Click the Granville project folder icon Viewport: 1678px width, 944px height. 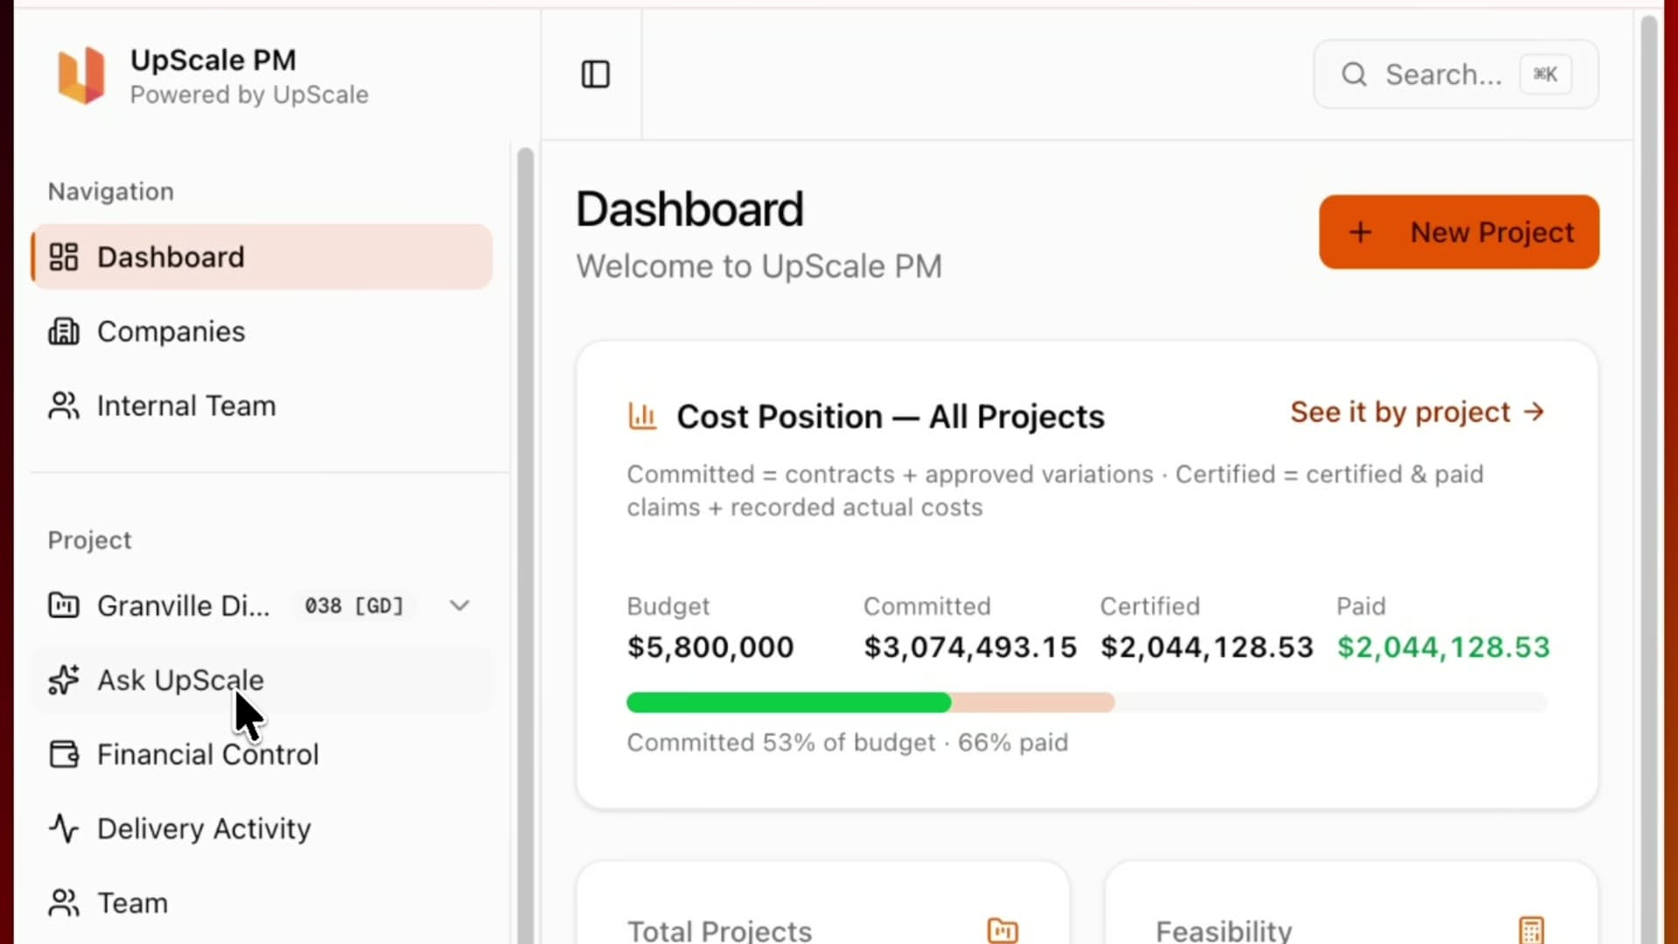click(x=64, y=605)
